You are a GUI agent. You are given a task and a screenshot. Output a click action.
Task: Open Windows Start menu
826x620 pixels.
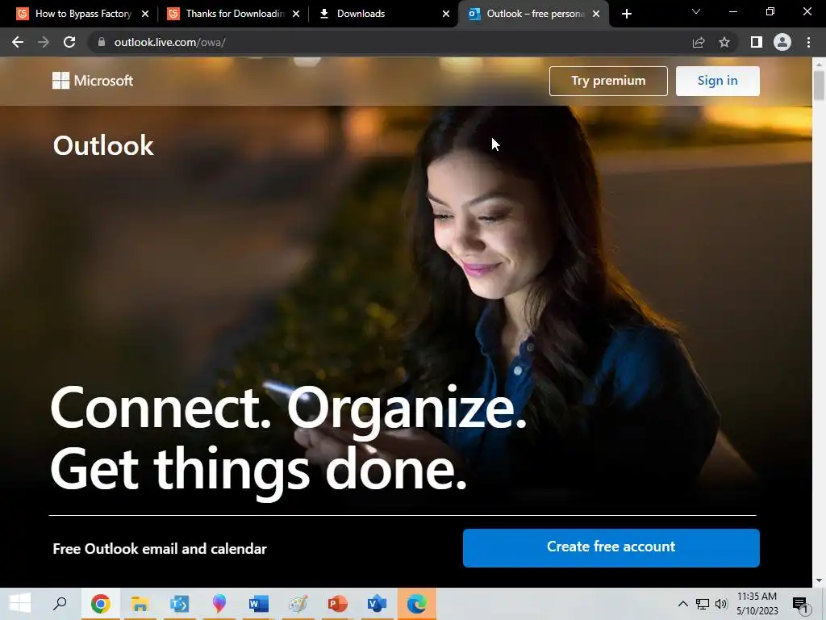20,604
